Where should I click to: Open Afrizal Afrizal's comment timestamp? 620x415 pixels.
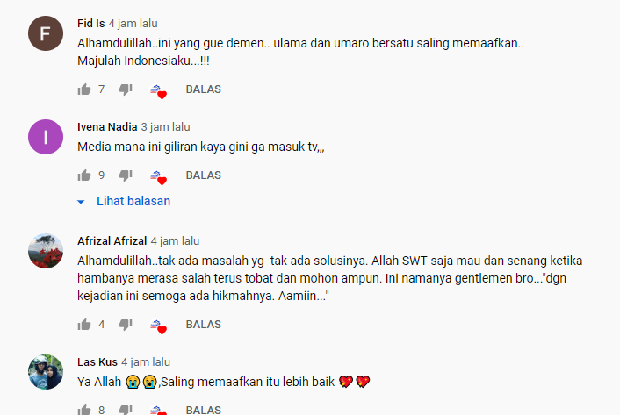tap(175, 241)
